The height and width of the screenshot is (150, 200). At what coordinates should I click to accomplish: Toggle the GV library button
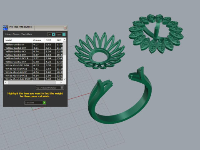tap(51, 34)
